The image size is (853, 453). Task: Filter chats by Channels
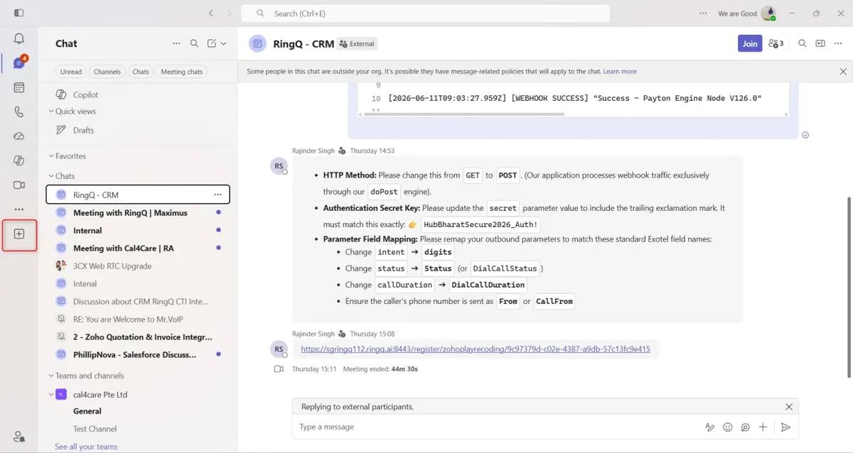107,72
